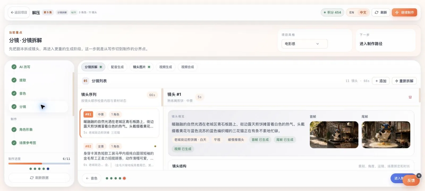Select shot #01 card in the list
425x191 pixels.
pos(120,123)
